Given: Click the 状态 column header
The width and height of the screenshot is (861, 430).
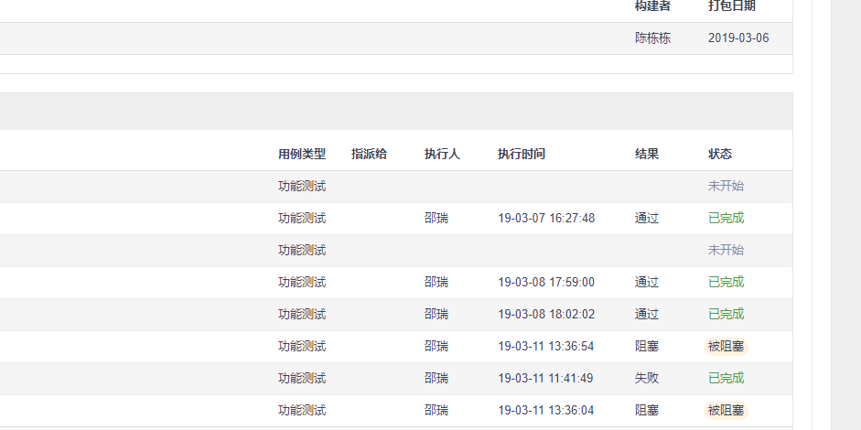Looking at the screenshot, I should tap(720, 154).
